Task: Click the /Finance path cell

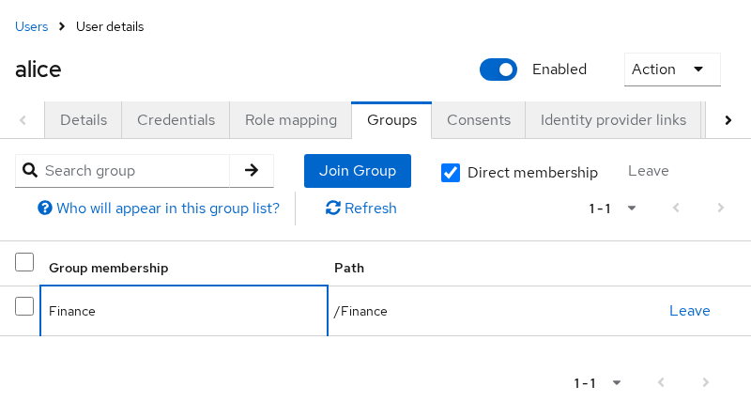Action: coord(360,312)
